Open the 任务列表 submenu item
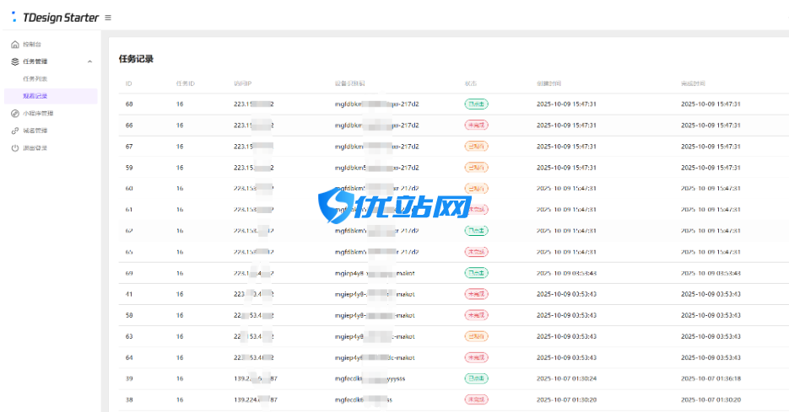Screen dimensions: 789x412 coord(35,78)
